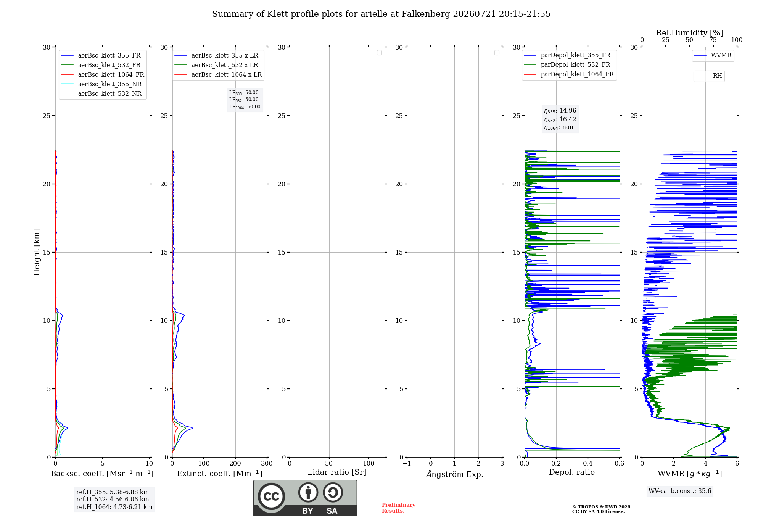Click the η355 depolarization constants box
Image resolution: width=763 pixels, height=519 pixels.
click(x=560, y=119)
